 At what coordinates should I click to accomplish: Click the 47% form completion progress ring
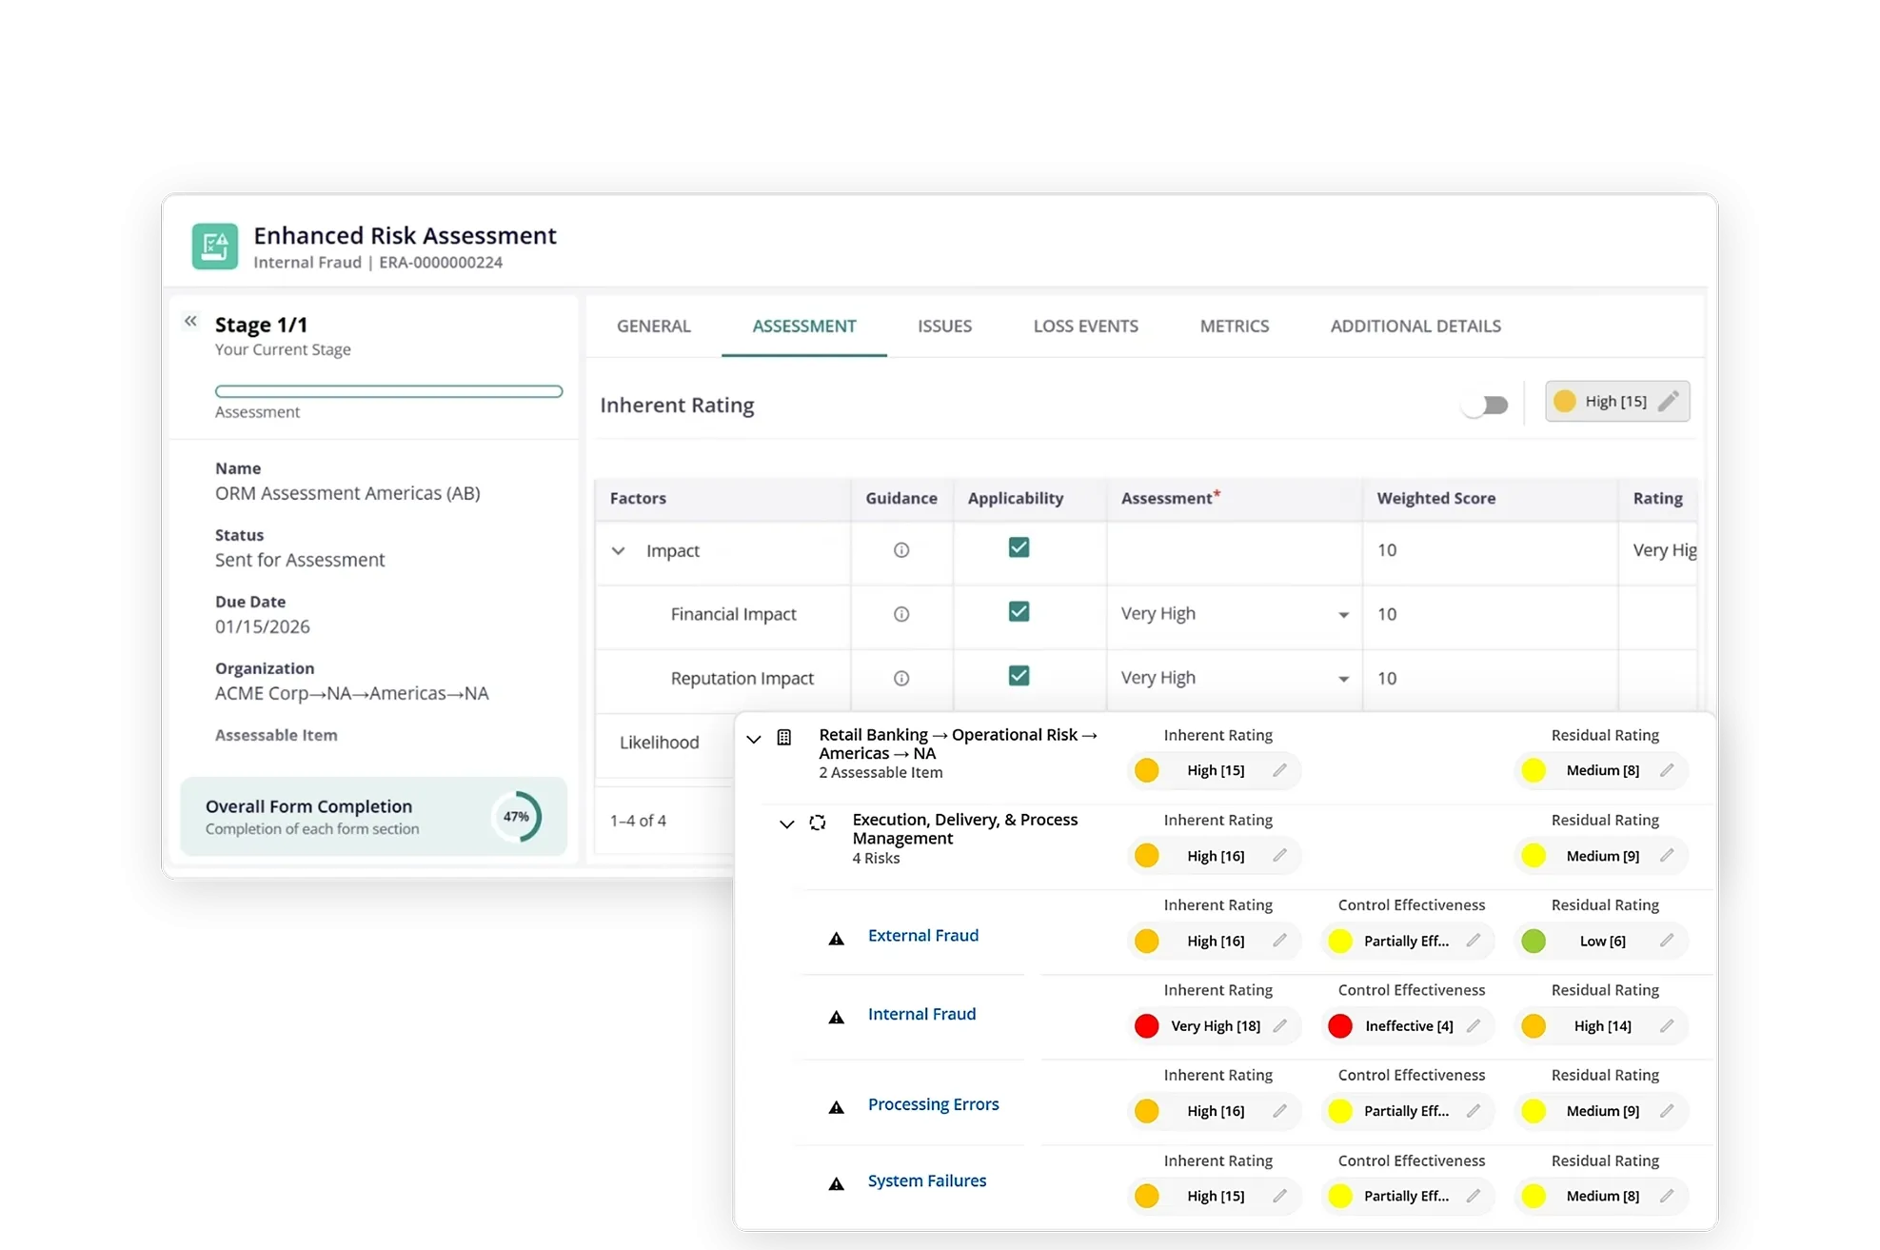pos(516,817)
